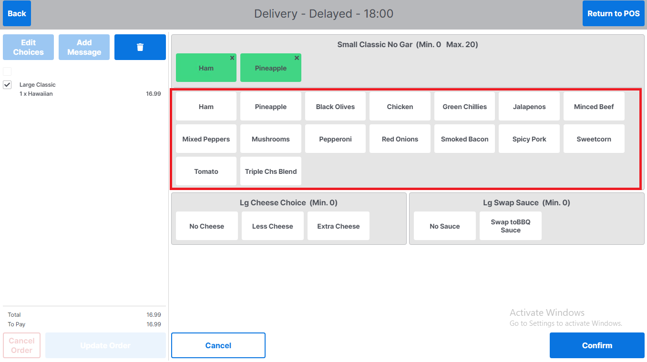Choose Mushrooms topping
Image resolution: width=647 pixels, height=362 pixels.
pos(270,139)
